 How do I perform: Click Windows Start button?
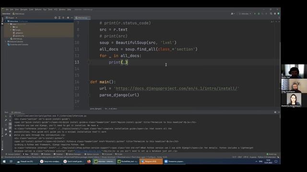pos(4,161)
